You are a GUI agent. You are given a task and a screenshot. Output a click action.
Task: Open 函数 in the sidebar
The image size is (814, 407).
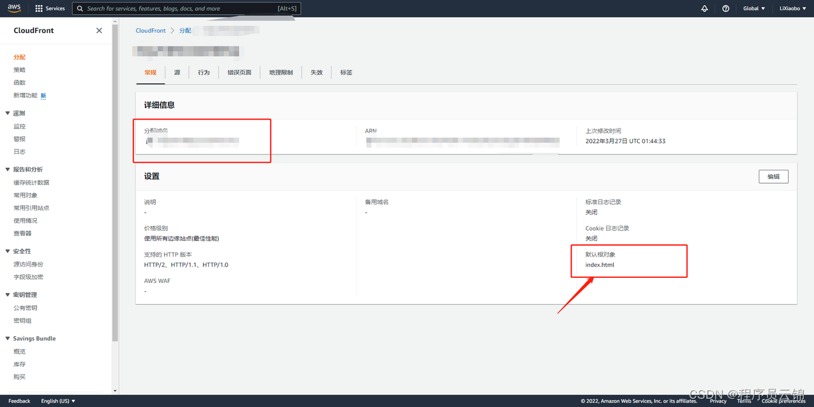tap(20, 83)
